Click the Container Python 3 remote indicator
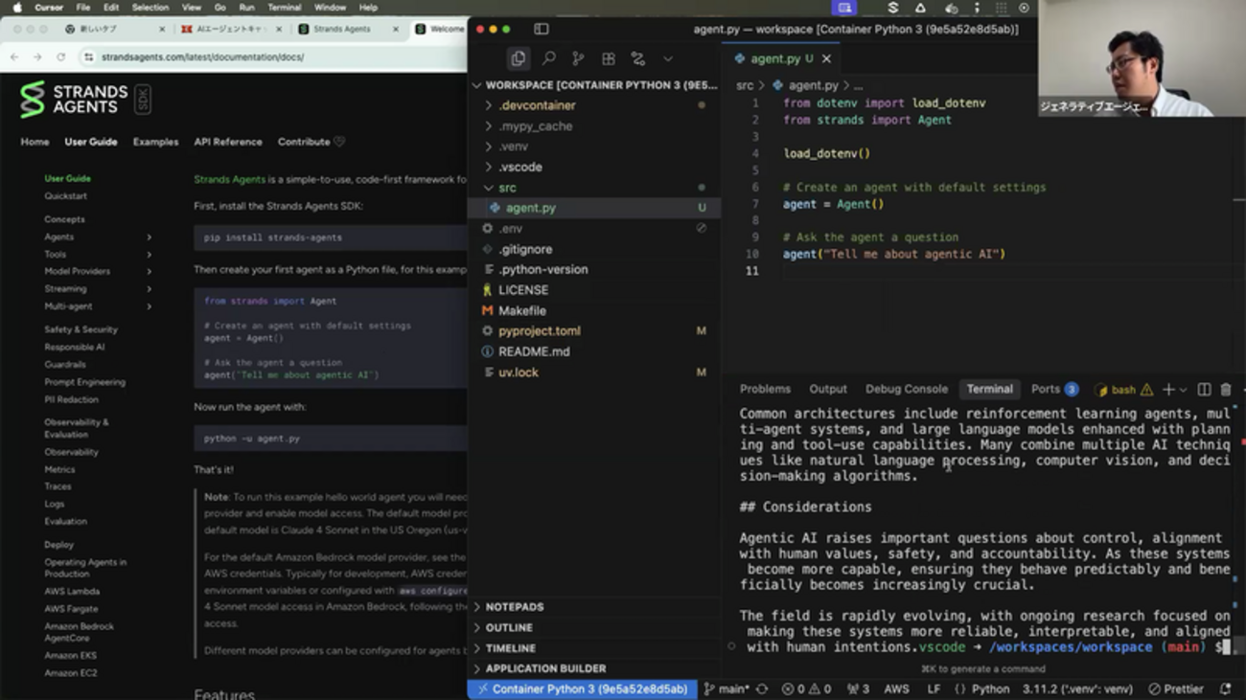This screenshot has height=700, width=1246. pyautogui.click(x=582, y=689)
